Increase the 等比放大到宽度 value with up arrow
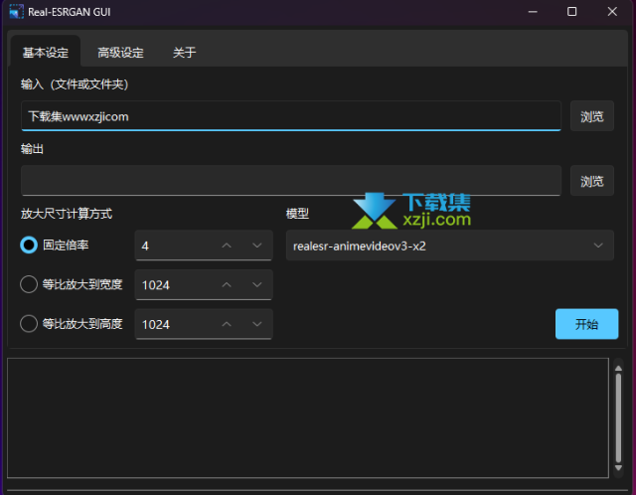Image resolution: width=636 pixels, height=495 pixels. [x=227, y=285]
